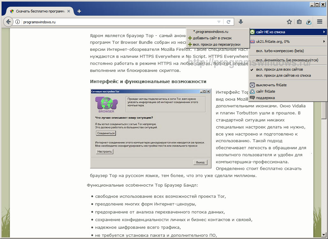Select the "Скачать бесплатно программы" tab
The width and height of the screenshot is (328, 239).
tap(40, 11)
